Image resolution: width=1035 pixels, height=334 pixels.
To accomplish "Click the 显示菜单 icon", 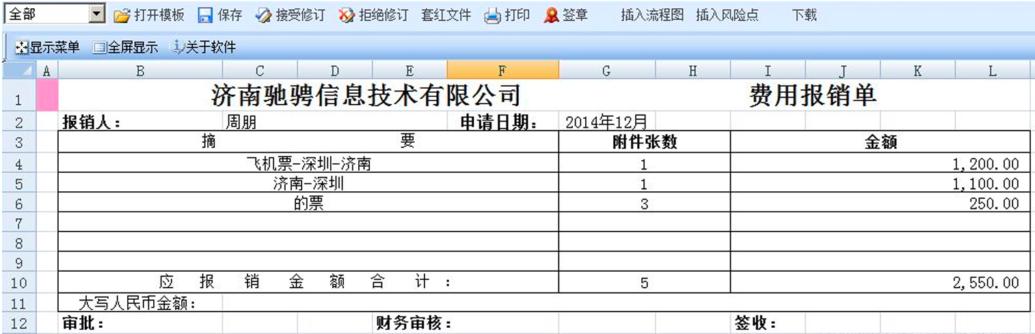I will pos(21,48).
